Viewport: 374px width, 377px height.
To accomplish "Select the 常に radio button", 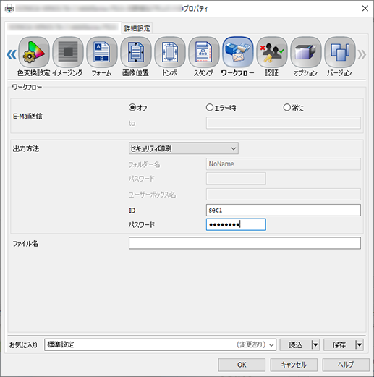I will [x=286, y=107].
